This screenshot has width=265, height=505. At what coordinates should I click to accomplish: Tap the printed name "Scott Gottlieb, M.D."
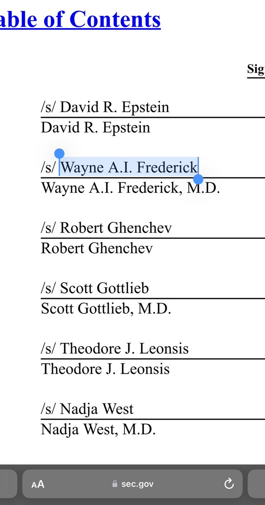(x=106, y=309)
